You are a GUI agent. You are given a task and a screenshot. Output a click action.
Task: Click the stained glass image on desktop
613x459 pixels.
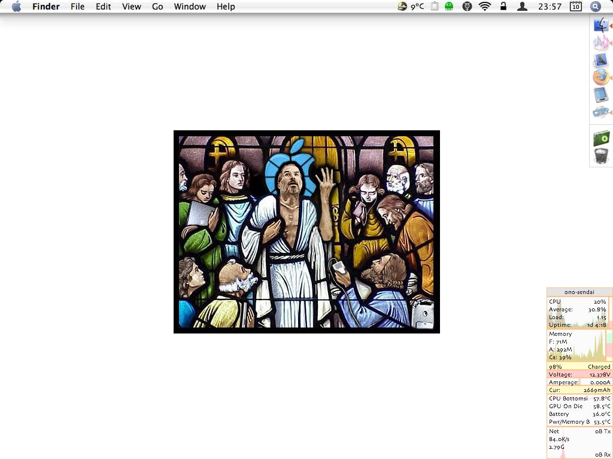(x=306, y=232)
